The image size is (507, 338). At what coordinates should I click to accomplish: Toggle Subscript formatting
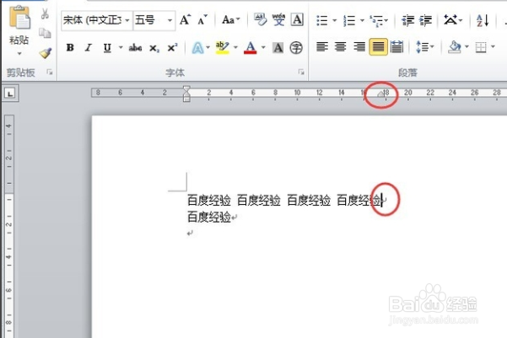coord(154,48)
